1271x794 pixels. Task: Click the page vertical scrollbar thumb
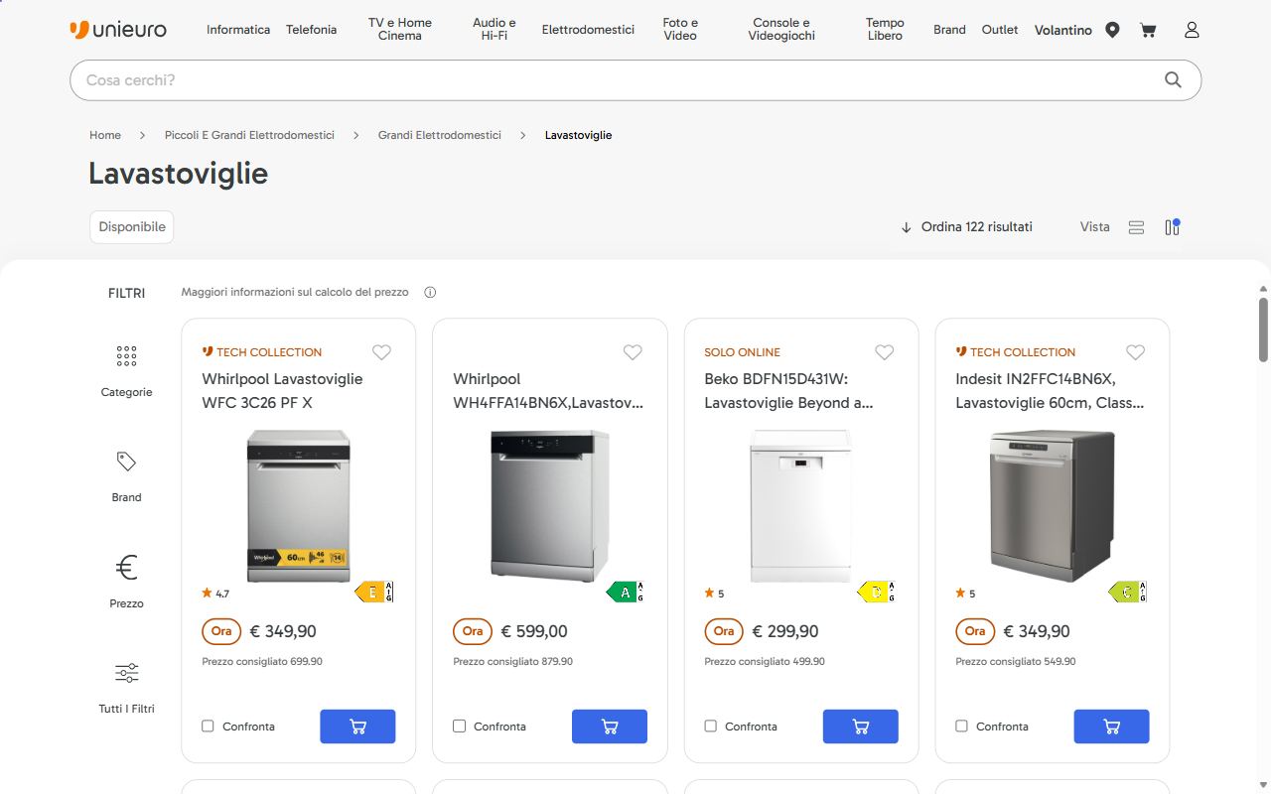(1263, 330)
